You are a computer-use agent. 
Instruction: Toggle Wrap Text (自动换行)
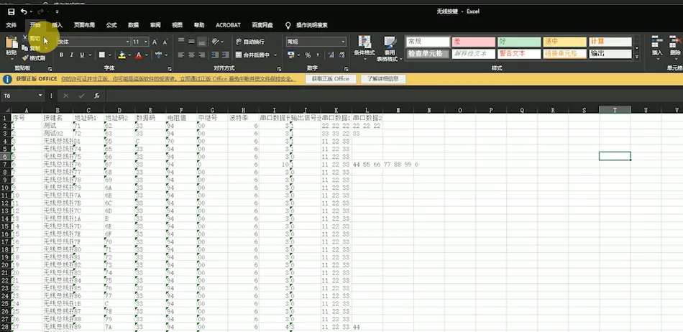250,42
